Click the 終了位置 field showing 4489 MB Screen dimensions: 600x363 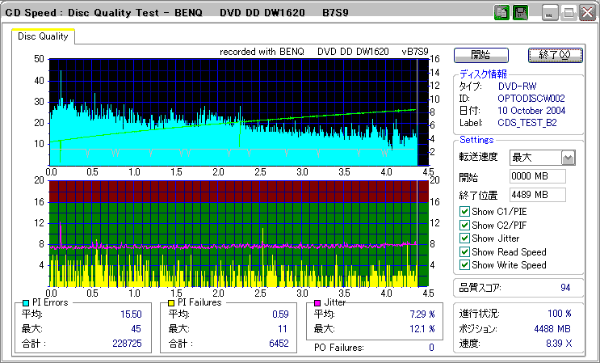537,195
